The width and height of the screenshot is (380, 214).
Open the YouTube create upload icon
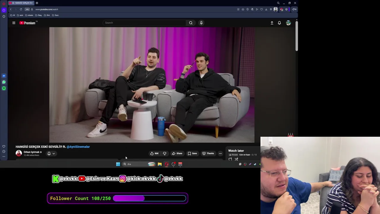[x=272, y=23]
